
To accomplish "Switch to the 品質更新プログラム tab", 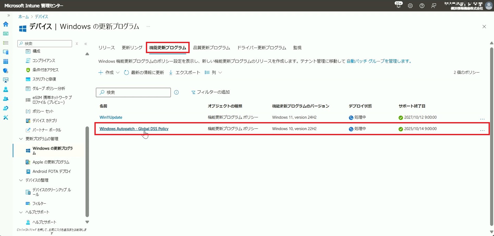I will (x=211, y=48).
